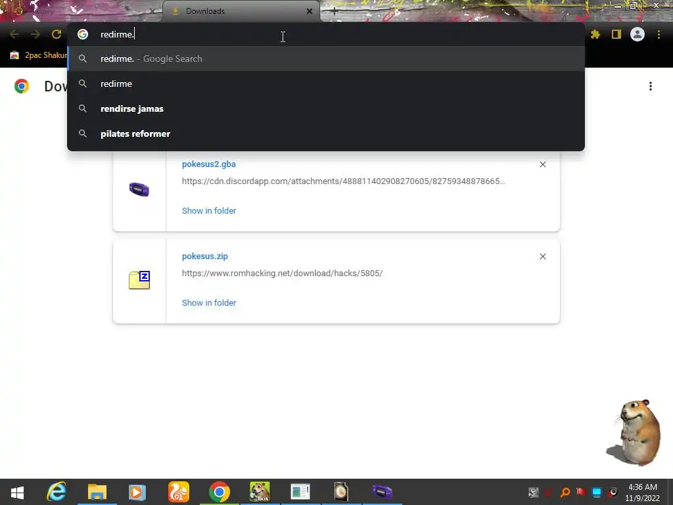Viewport: 673px width, 505px height.
Task: Open the 2pac Shakur bookmark
Action: [x=39, y=55]
